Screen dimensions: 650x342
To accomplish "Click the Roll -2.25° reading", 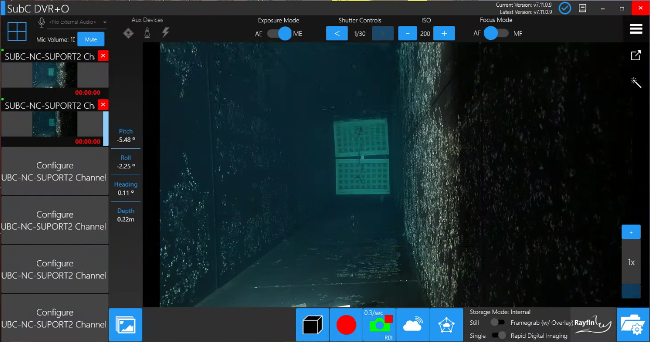I will click(126, 162).
